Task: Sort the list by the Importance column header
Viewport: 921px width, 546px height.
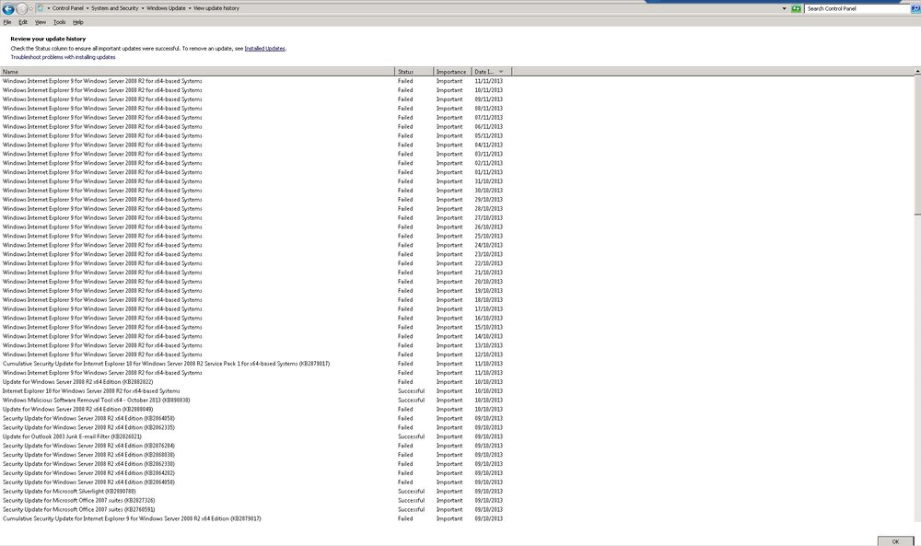Action: pos(452,72)
